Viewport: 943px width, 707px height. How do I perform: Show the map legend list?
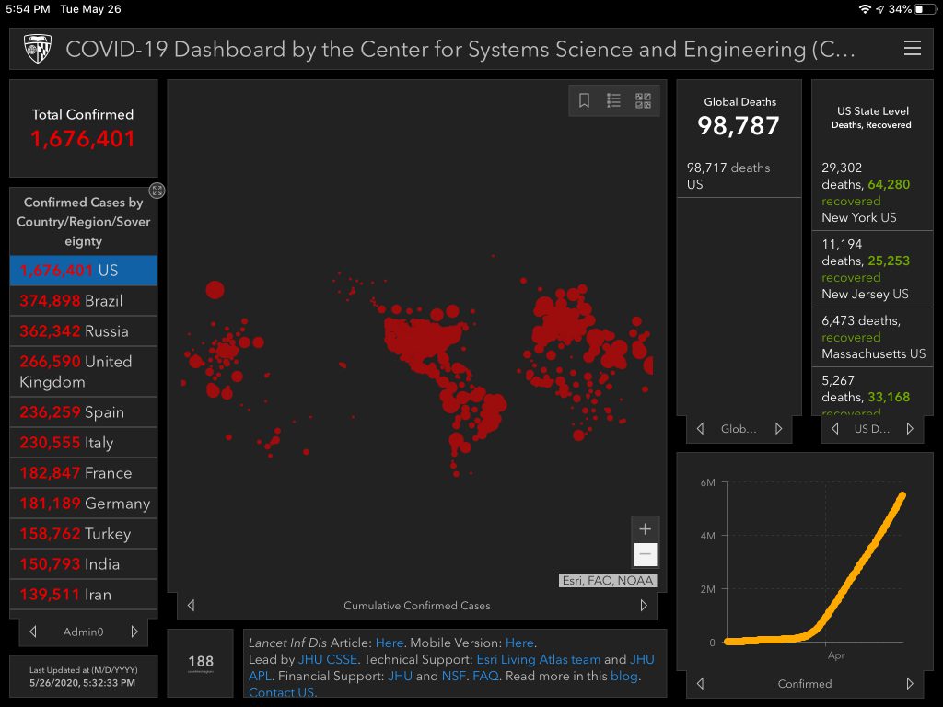point(613,100)
